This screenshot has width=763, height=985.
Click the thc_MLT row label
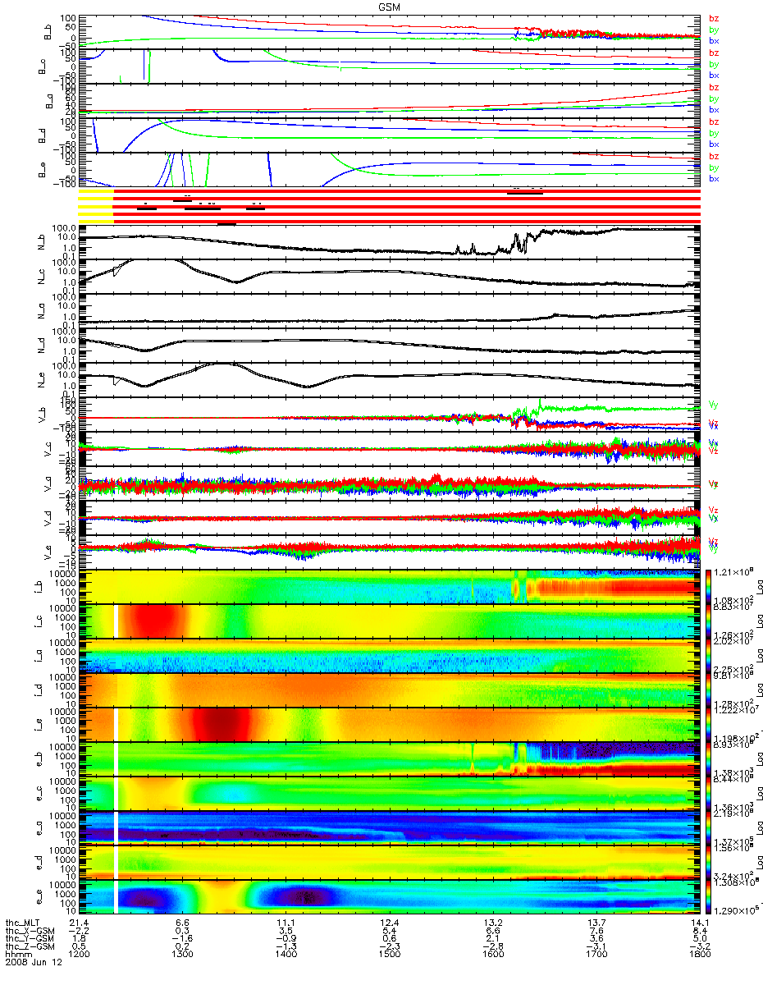21,923
